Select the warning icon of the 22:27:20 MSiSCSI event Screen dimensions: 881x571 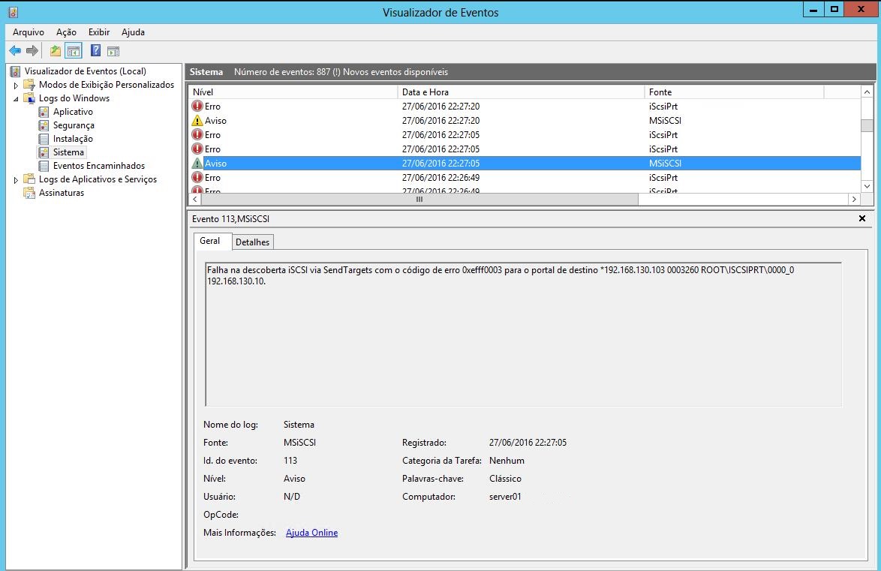197,120
